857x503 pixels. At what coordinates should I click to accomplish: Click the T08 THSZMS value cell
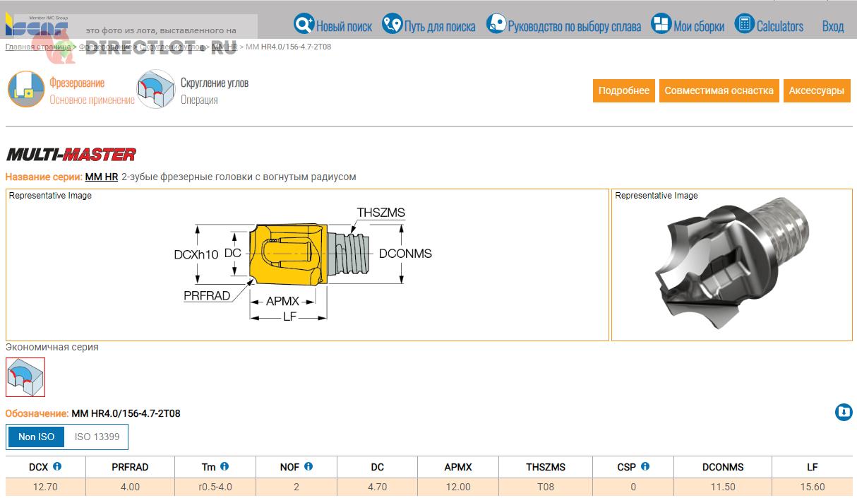point(546,487)
